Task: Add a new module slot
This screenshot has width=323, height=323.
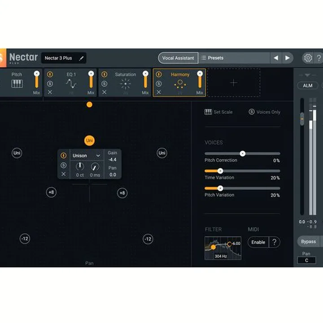Action: click(234, 83)
